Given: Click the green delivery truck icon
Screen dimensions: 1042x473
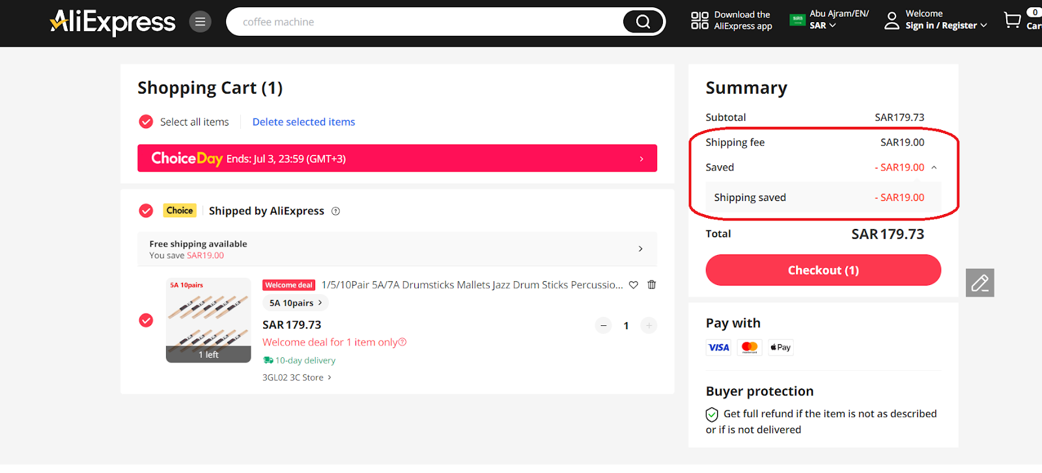Looking at the screenshot, I should coord(268,360).
